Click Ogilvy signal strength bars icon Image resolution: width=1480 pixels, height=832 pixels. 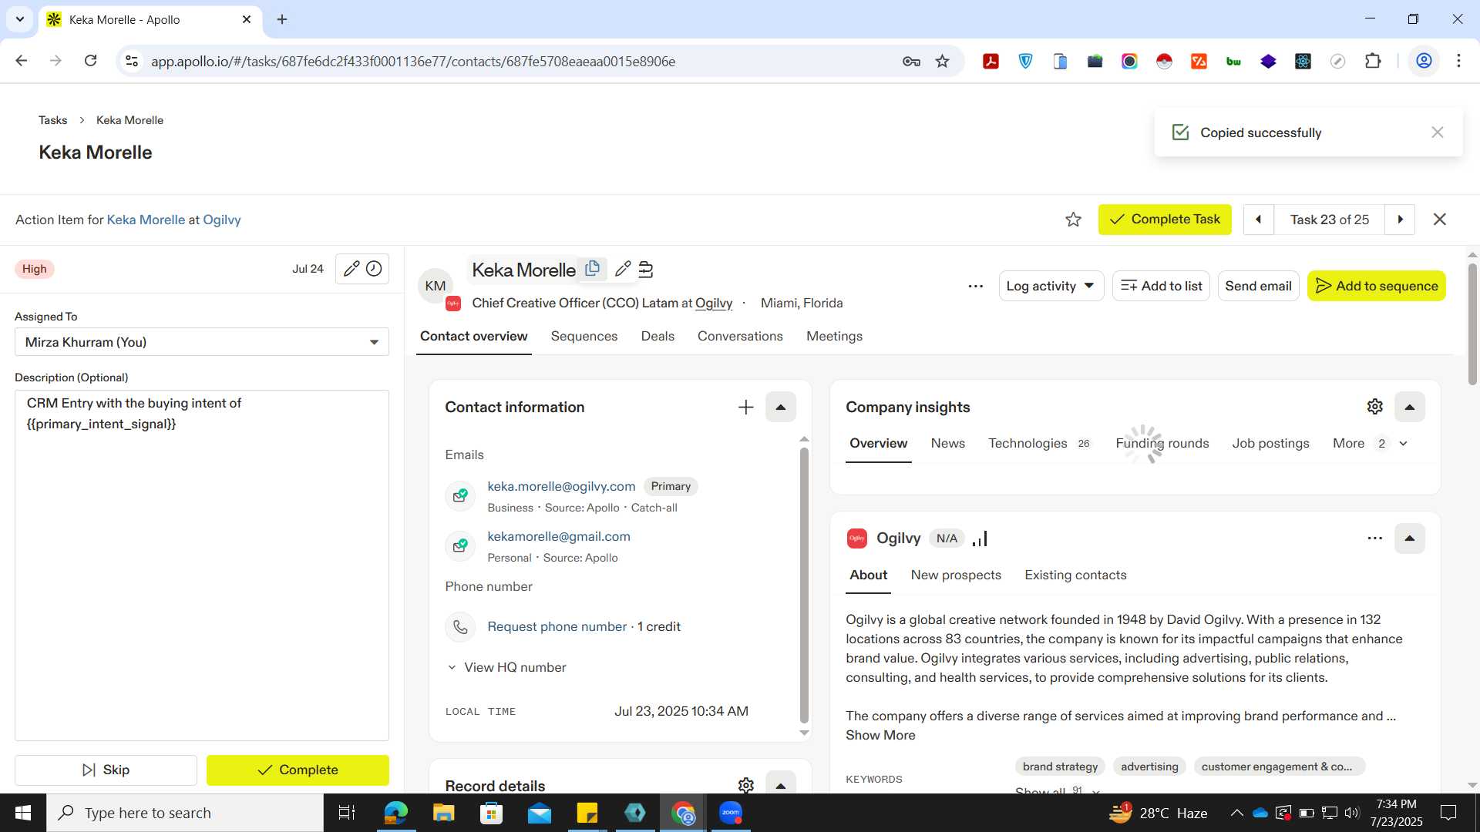coord(980,538)
